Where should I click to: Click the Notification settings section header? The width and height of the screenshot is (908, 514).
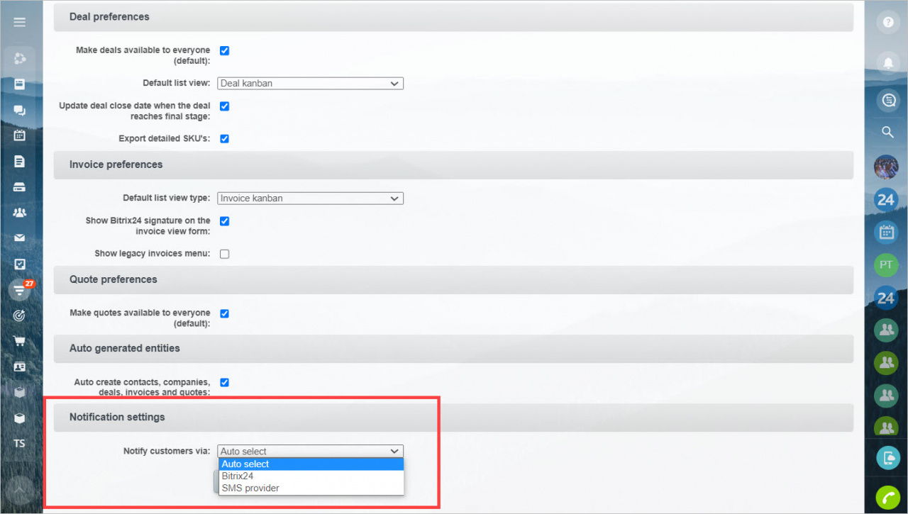point(453,417)
